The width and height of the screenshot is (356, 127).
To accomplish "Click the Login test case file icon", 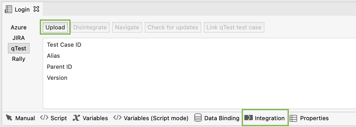I will 8,9.
